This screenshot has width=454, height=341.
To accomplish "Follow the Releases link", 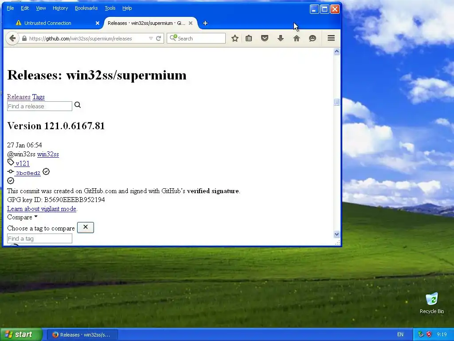I will pos(19,97).
